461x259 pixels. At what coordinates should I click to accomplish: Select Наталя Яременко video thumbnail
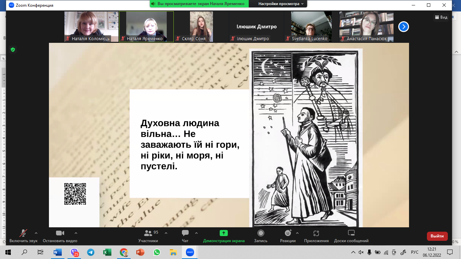[x=146, y=27]
